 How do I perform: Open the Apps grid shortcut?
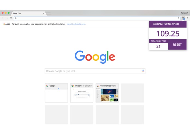pos(6,24)
